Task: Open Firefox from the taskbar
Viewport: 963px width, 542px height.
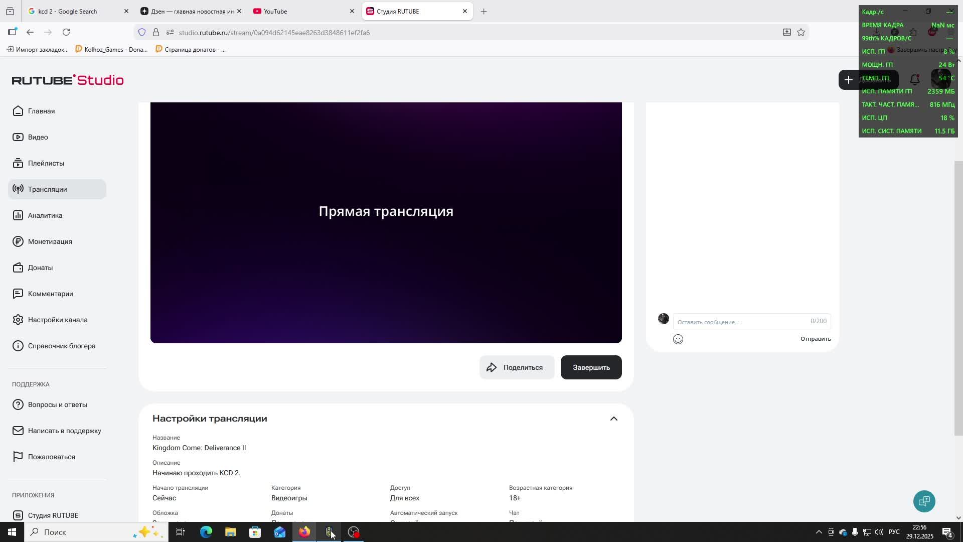Action: tap(304, 532)
